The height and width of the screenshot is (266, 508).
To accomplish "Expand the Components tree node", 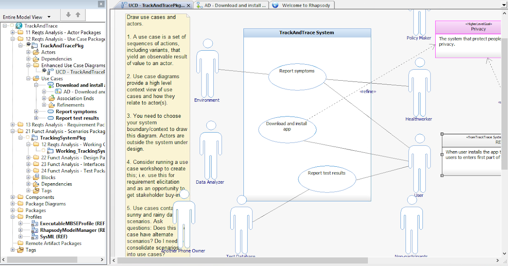I will pos(12,197).
